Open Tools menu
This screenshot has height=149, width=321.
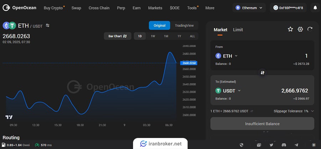pos(193,8)
